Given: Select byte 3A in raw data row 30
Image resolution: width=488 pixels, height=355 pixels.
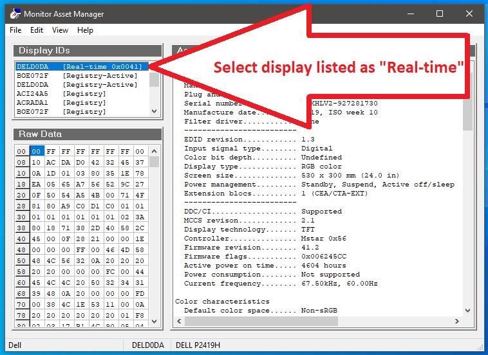Looking at the screenshot, I should tap(140, 217).
